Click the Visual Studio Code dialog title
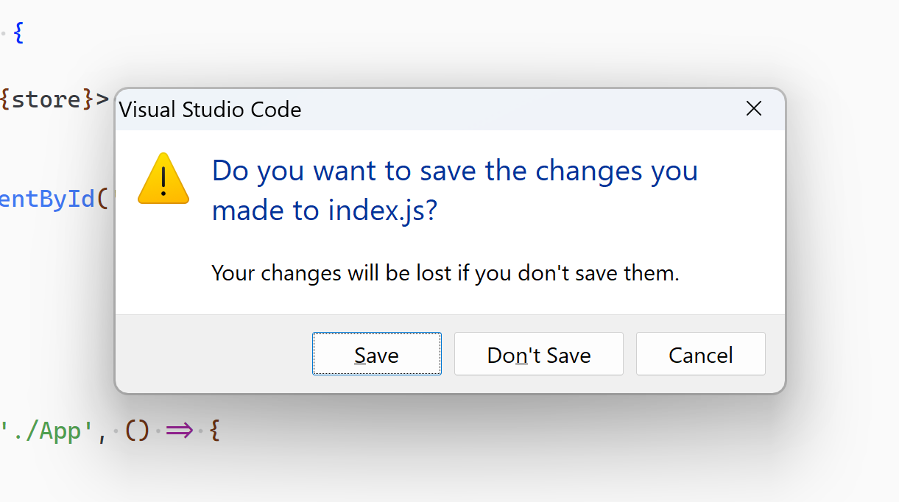Screen dimensions: 899x502 click(210, 110)
